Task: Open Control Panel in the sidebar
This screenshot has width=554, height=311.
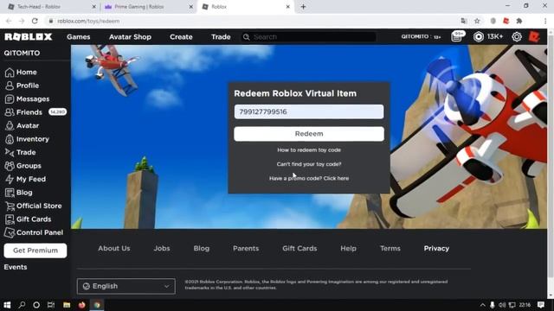Action: tap(34, 232)
